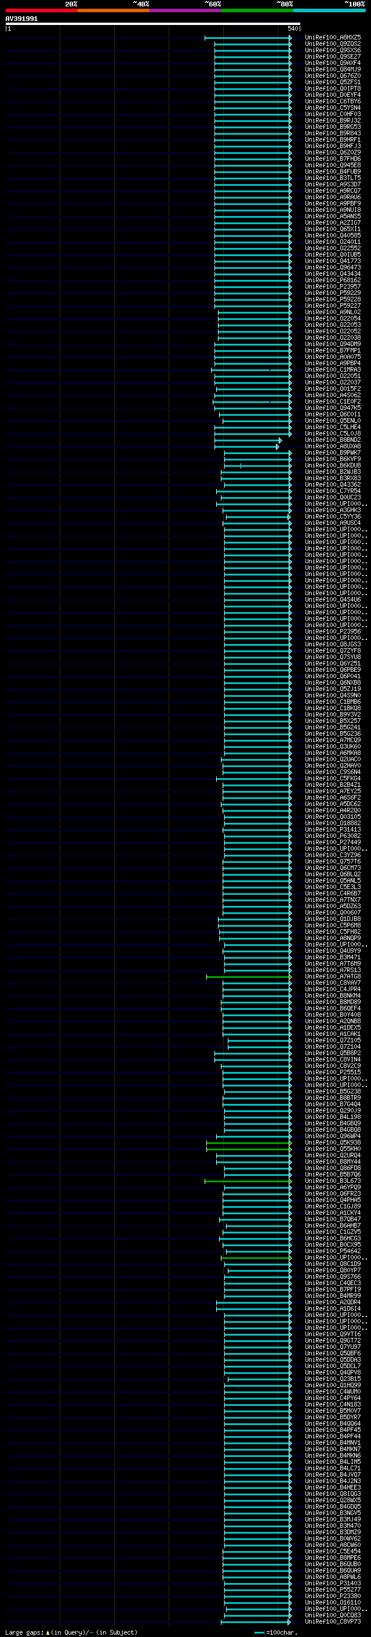Open entry UniRef100_B8NKM4

(x=333, y=996)
